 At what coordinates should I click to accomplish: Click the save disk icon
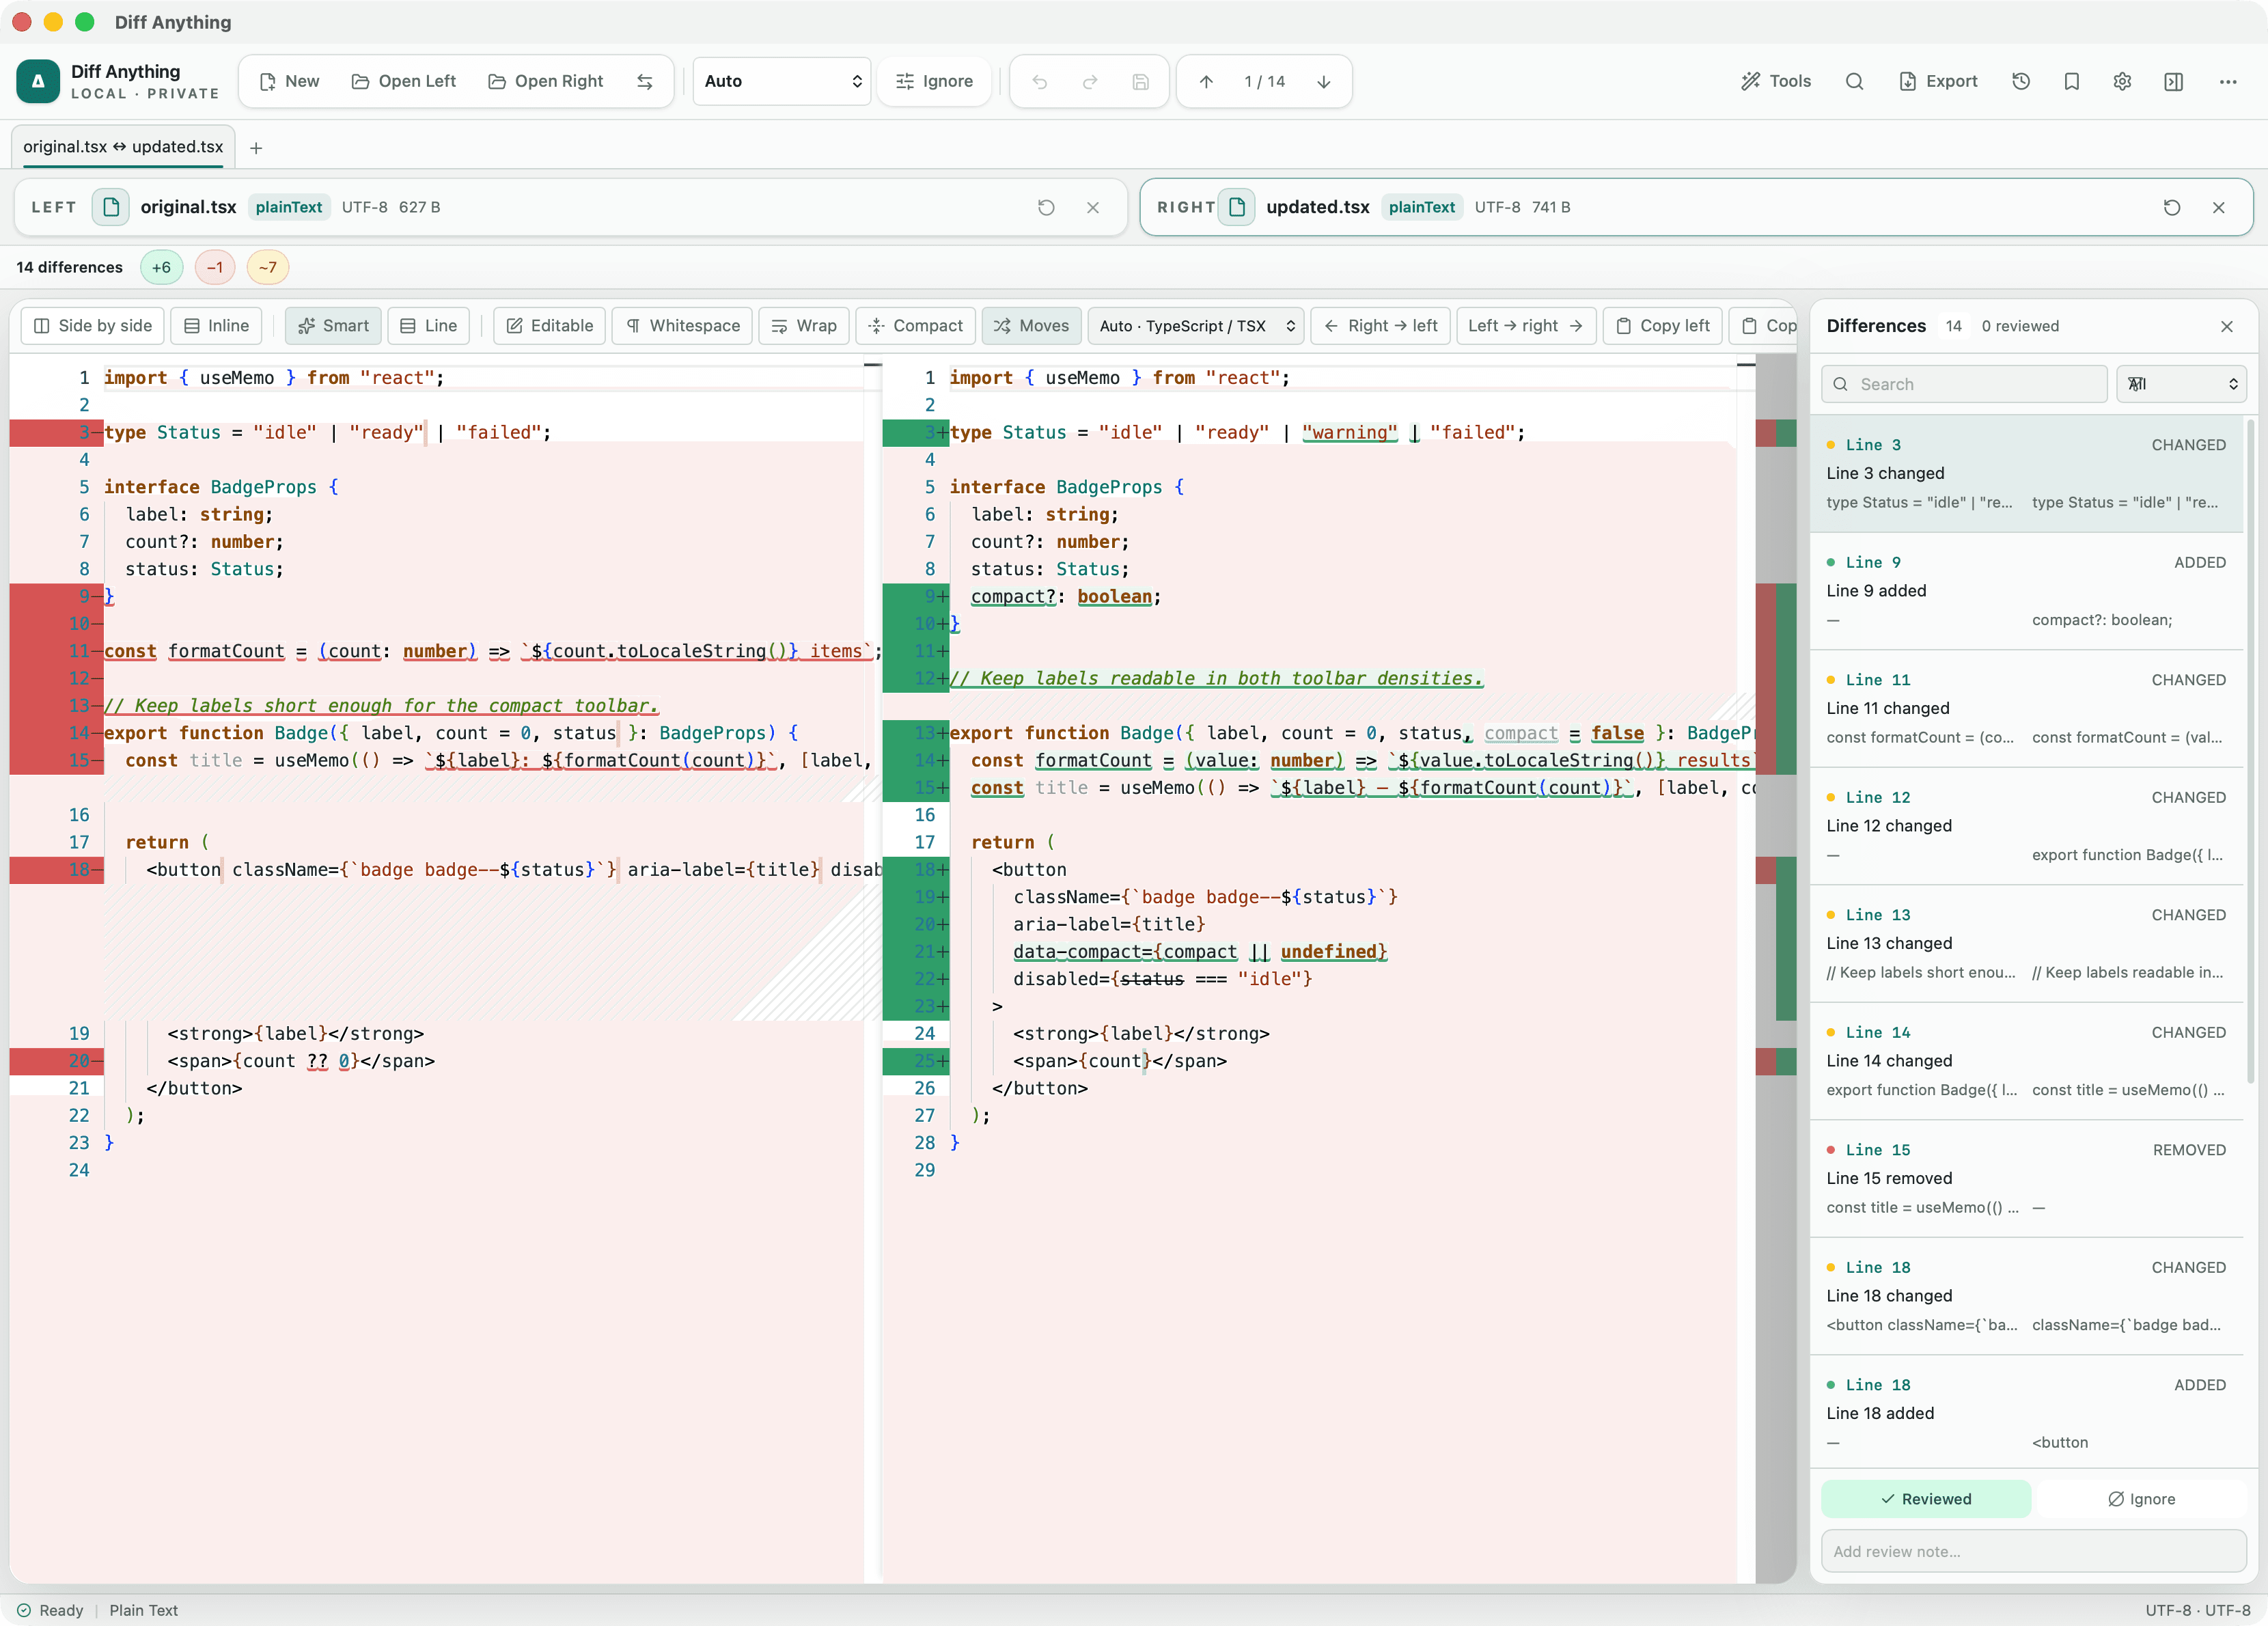(1140, 82)
